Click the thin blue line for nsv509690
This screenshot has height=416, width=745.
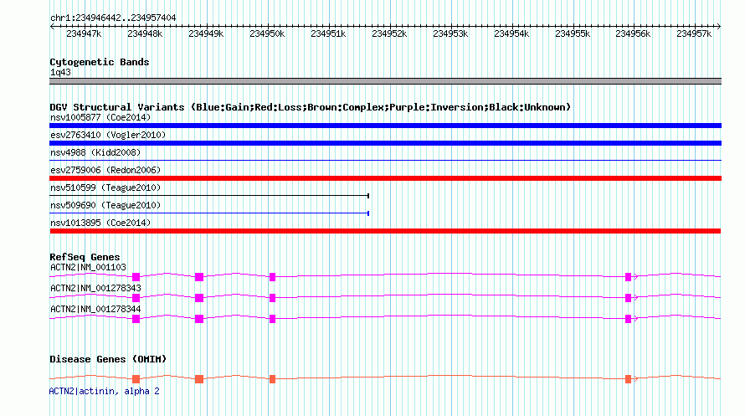pyautogui.click(x=209, y=213)
